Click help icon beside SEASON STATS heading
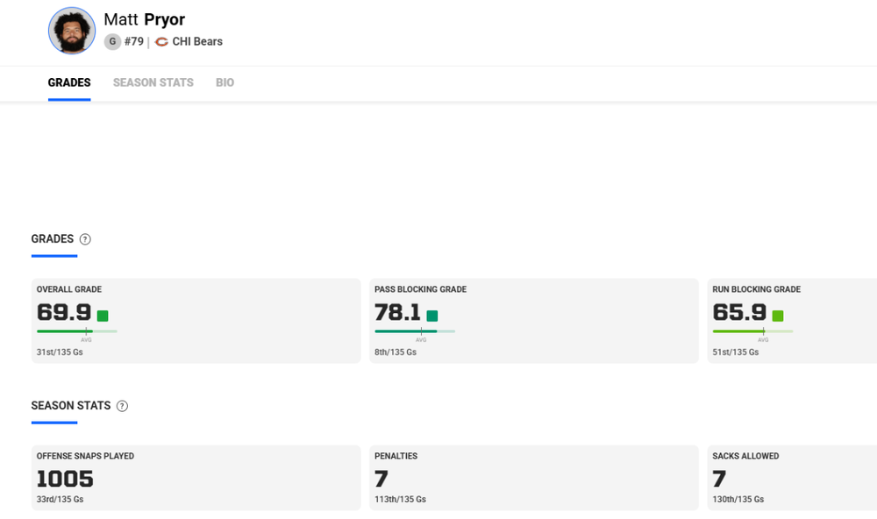Viewport: 877px width, 519px height. tap(122, 406)
